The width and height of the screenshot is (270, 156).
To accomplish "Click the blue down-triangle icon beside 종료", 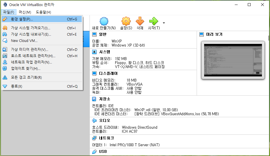I will click(5, 86).
